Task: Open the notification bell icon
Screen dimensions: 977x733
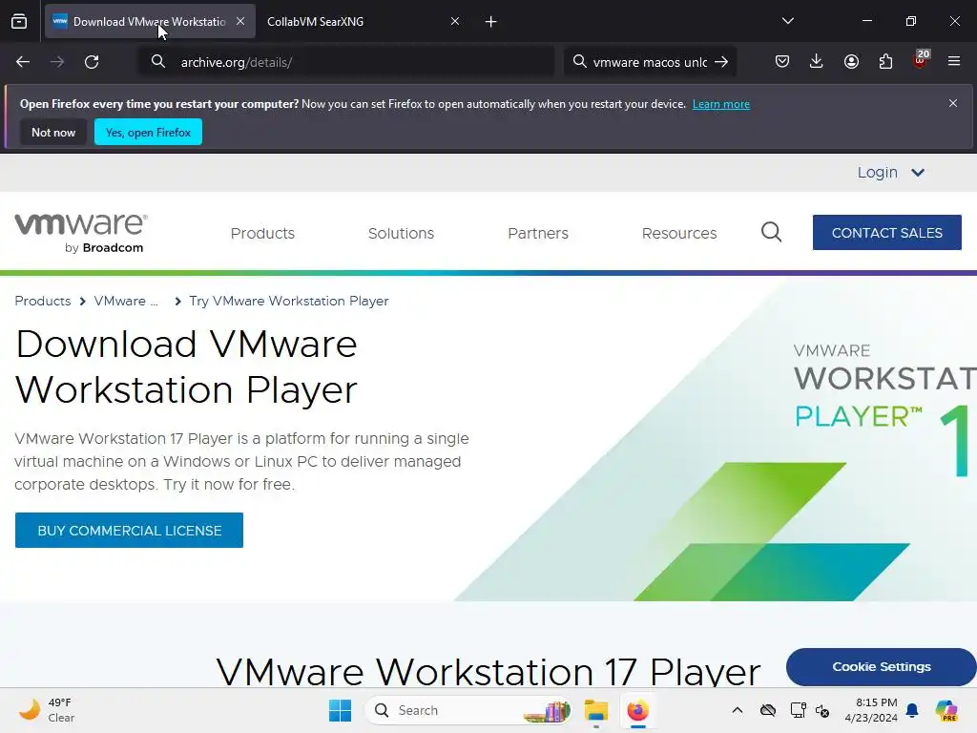Action: coord(912,710)
